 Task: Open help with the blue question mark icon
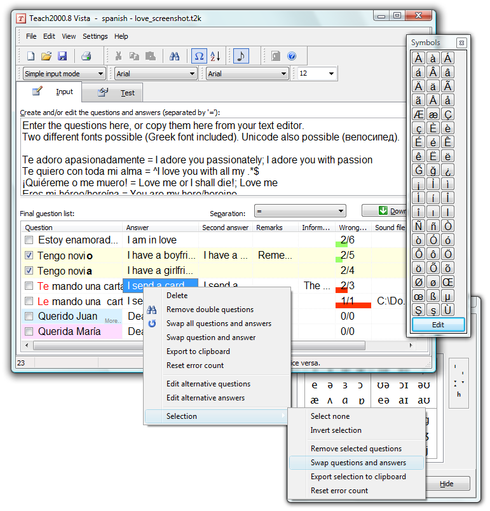coord(292,56)
